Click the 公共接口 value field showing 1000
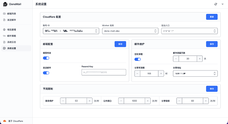Image resolution: width=228 pixels, height=124 pixels. click(x=134, y=101)
